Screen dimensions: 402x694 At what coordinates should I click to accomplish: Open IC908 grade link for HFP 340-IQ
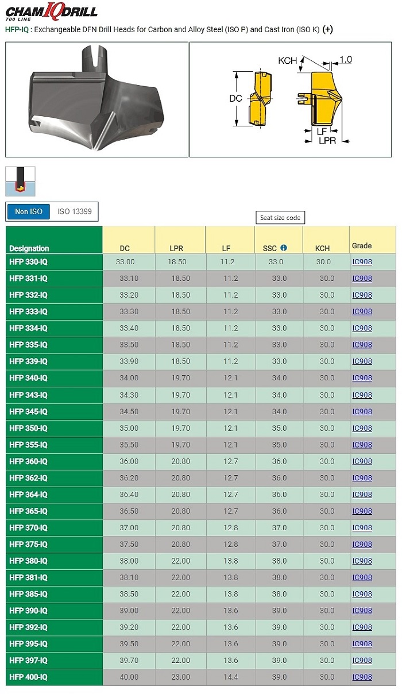pos(362,378)
